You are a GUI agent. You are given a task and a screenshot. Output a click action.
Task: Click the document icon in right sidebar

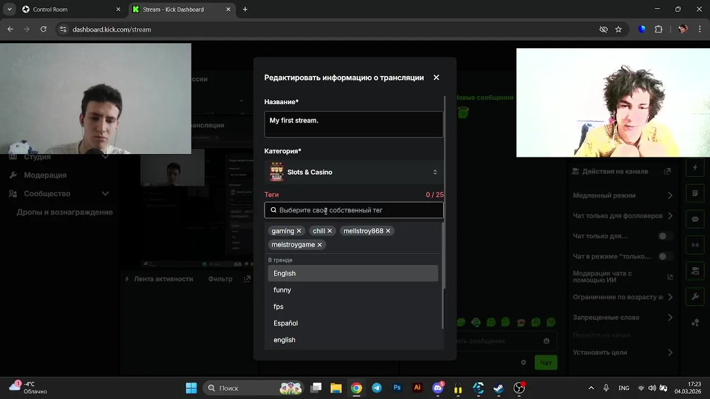[695, 193]
